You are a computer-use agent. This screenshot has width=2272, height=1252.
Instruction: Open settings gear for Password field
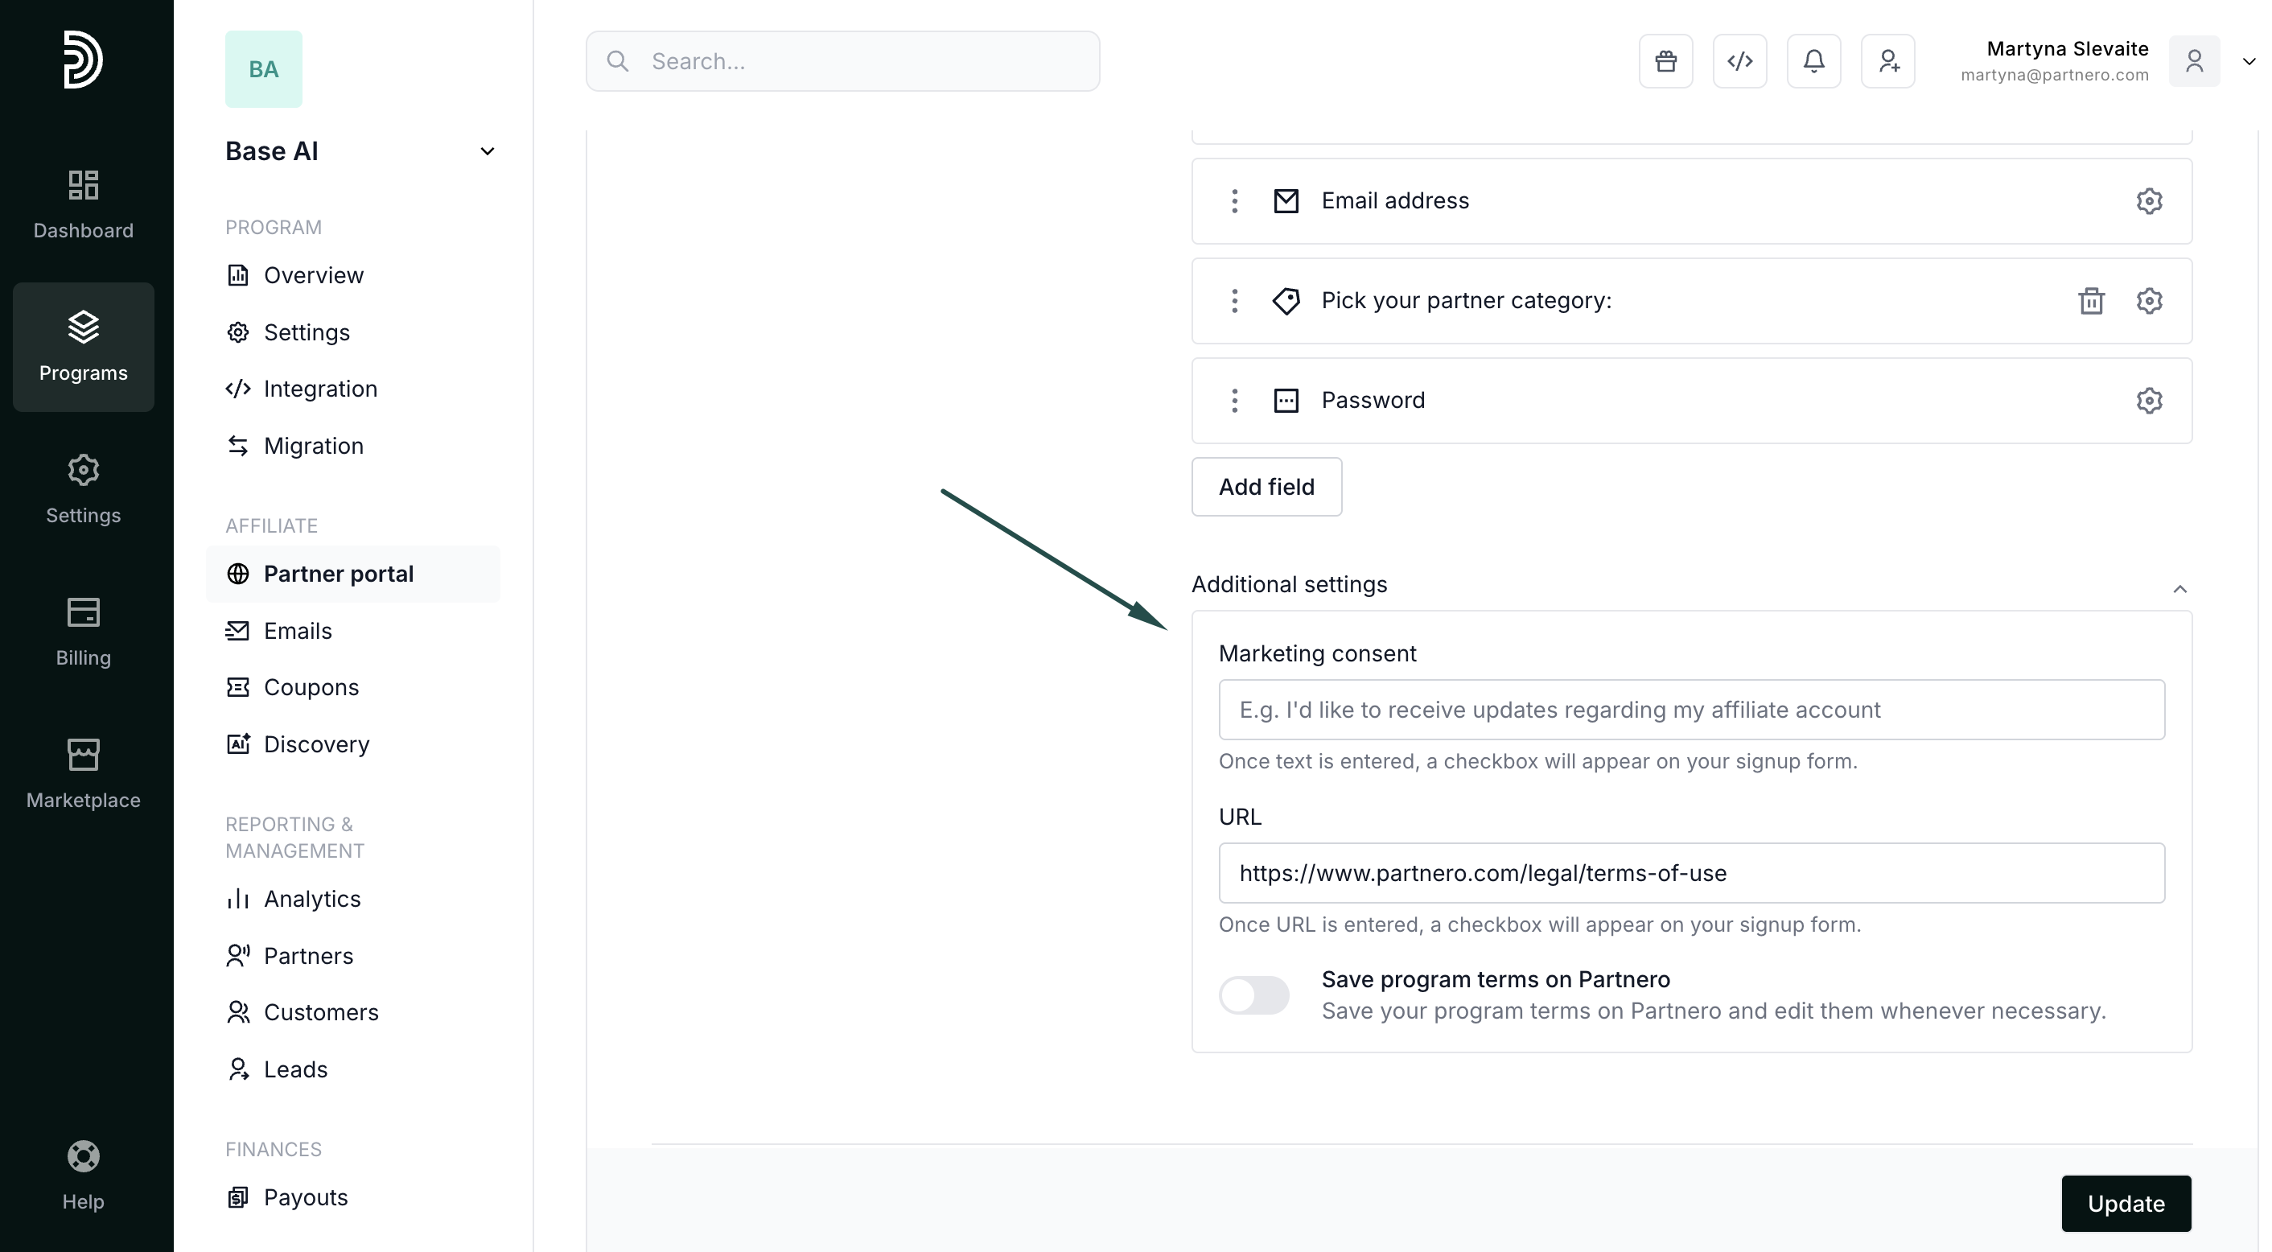coord(2149,401)
